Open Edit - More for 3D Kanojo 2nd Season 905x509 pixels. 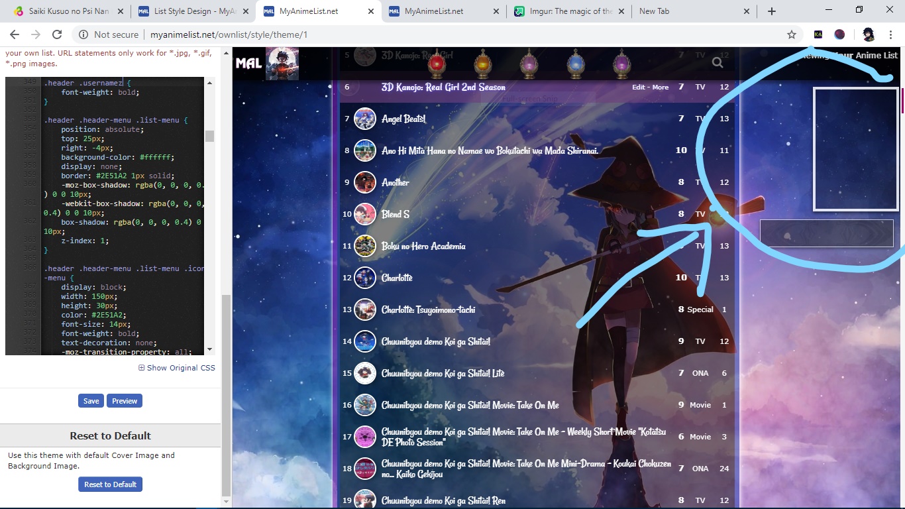[x=650, y=87]
